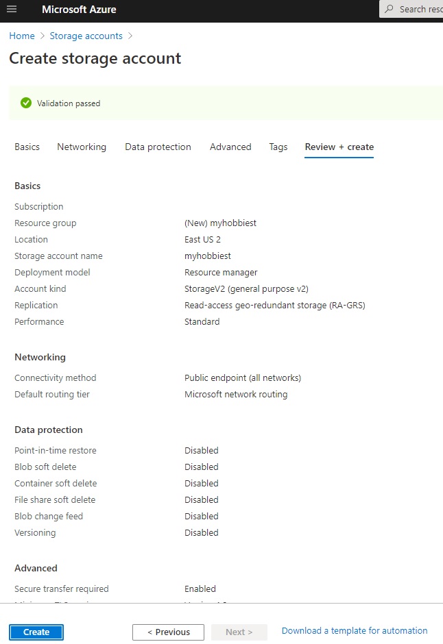Click the Resource group label
The height and width of the screenshot is (644, 443).
[x=45, y=223]
